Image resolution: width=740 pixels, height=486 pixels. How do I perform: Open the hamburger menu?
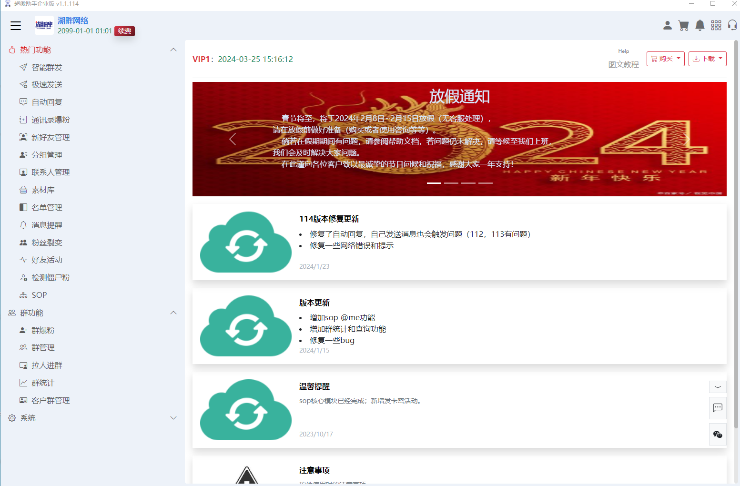(16, 26)
